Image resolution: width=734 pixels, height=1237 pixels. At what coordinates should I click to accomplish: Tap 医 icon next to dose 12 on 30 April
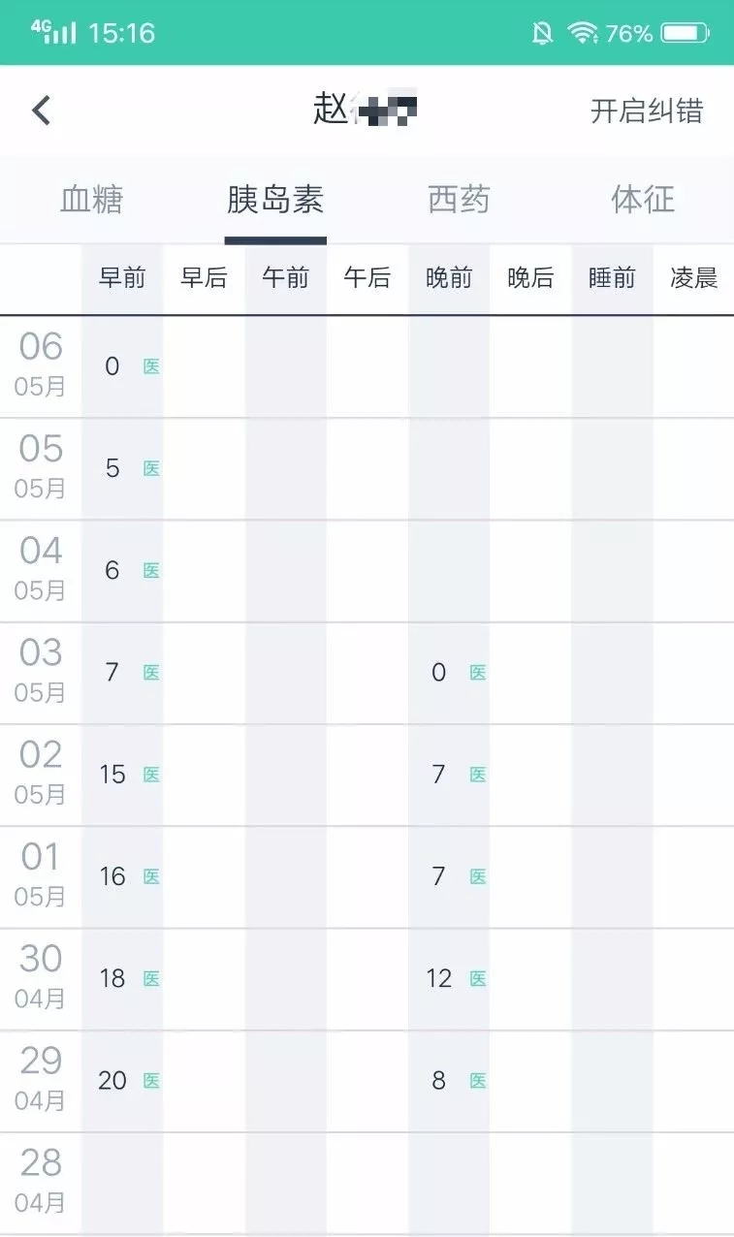pos(478,979)
